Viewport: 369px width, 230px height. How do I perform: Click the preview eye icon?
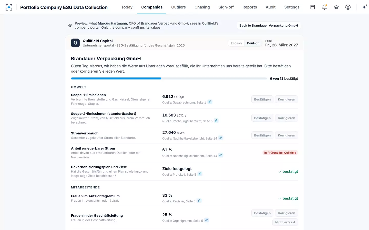click(x=70, y=25)
